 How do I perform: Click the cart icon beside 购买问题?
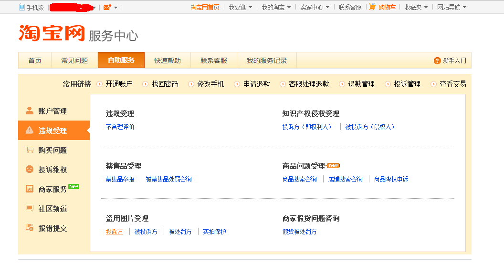click(x=30, y=150)
